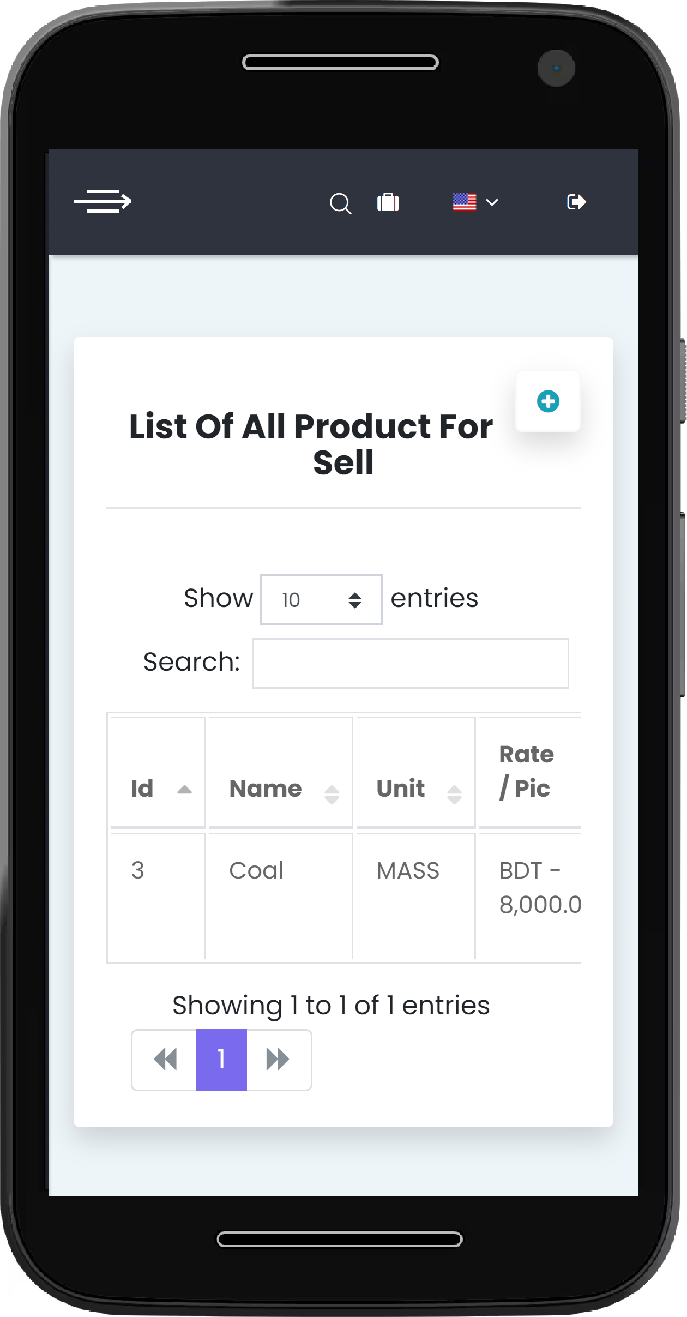Open the Show entries count dropdown
687x1317 pixels.
tap(321, 599)
